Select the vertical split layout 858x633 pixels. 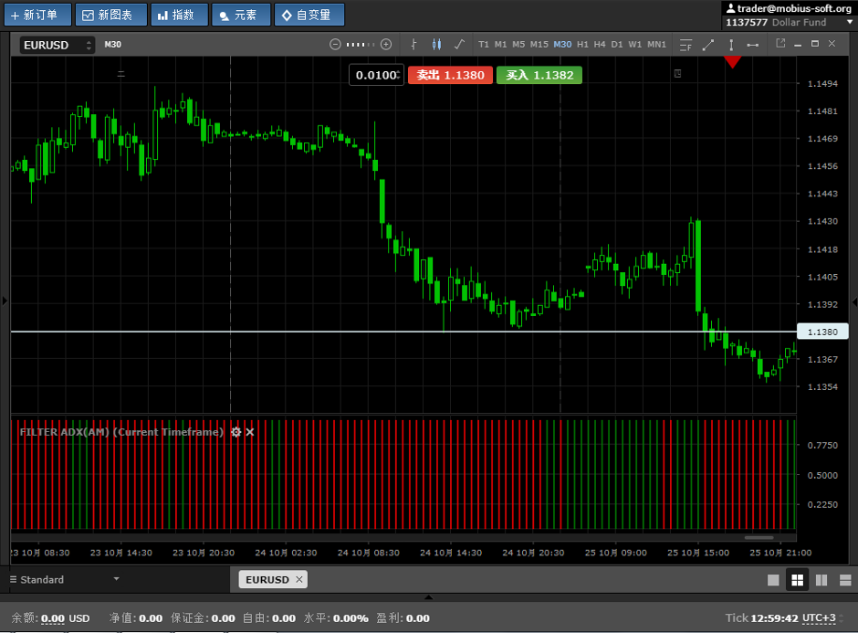click(x=821, y=580)
